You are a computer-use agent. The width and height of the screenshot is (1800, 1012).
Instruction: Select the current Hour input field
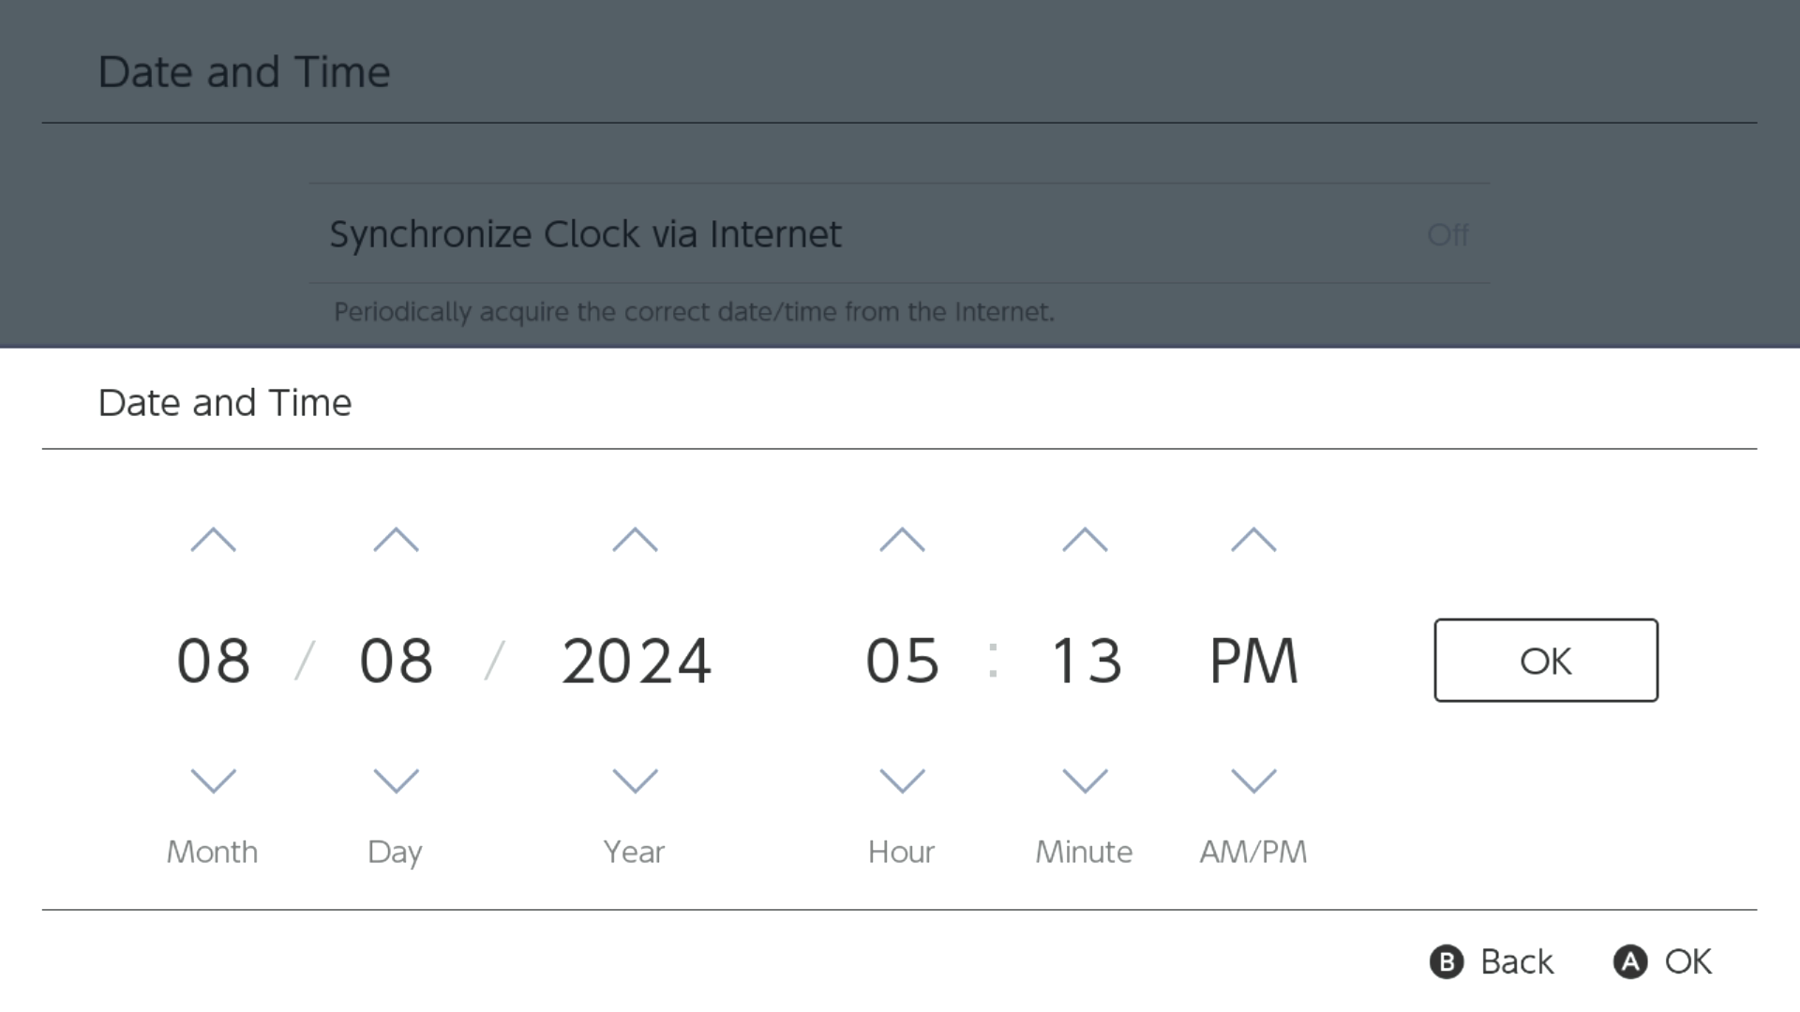click(901, 660)
